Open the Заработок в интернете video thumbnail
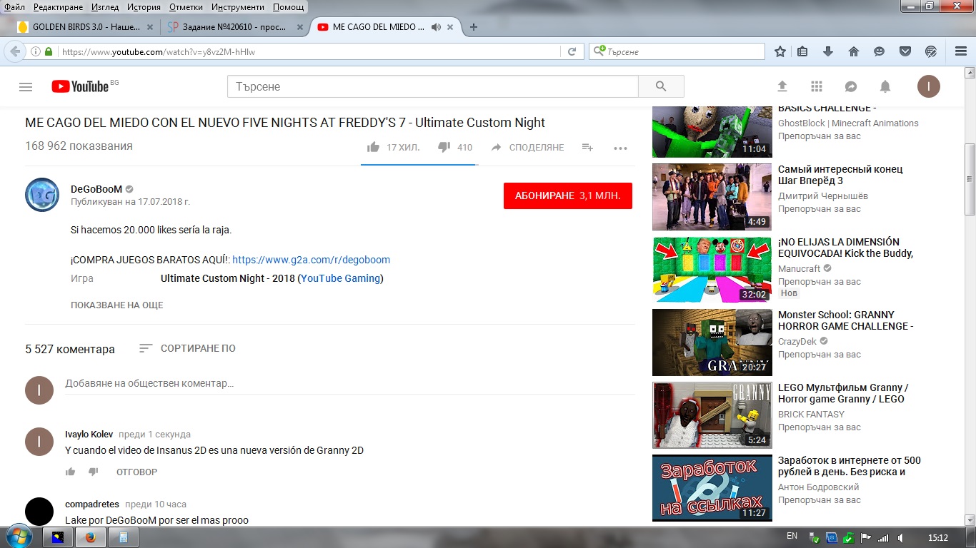Screen dimensions: 976x548 (x=712, y=488)
